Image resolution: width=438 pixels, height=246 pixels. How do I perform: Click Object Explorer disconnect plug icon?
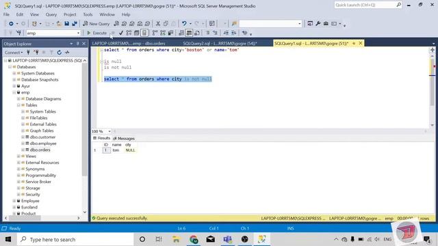pyautogui.click(x=36, y=53)
